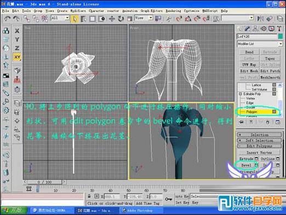Toggle the Spinner Snap icon

206,19
